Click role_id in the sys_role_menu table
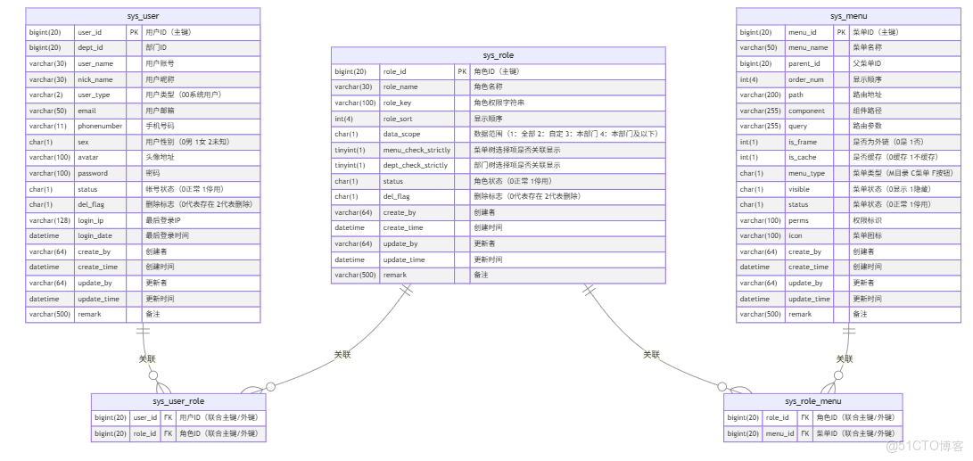 tap(778, 417)
